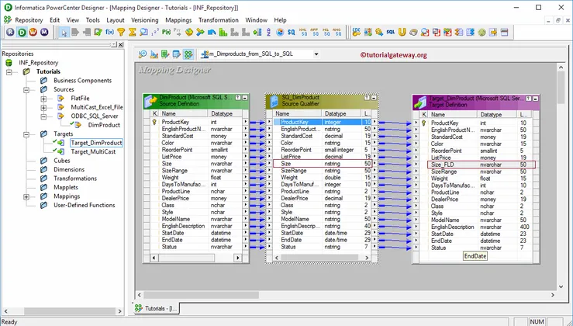The width and height of the screenshot is (573, 326).
Task: Open the Transformation menu
Action: [x=219, y=20]
